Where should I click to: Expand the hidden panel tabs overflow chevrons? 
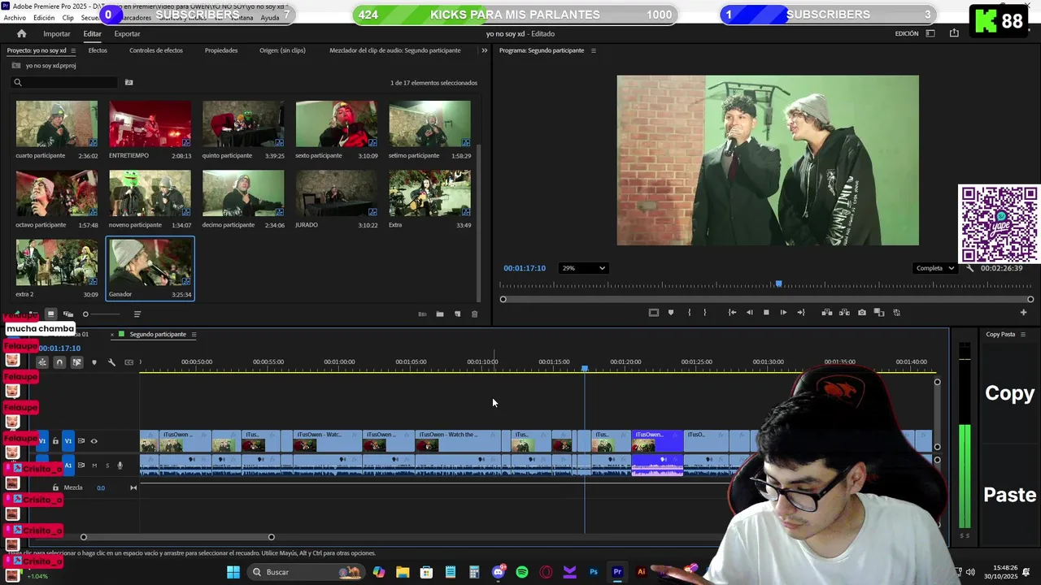tap(485, 50)
